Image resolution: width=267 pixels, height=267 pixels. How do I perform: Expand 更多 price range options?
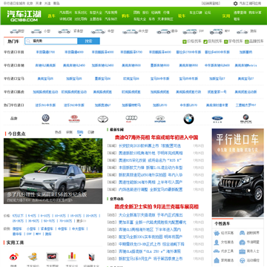coord(82,221)
